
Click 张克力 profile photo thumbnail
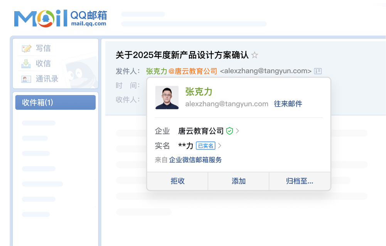(x=167, y=97)
